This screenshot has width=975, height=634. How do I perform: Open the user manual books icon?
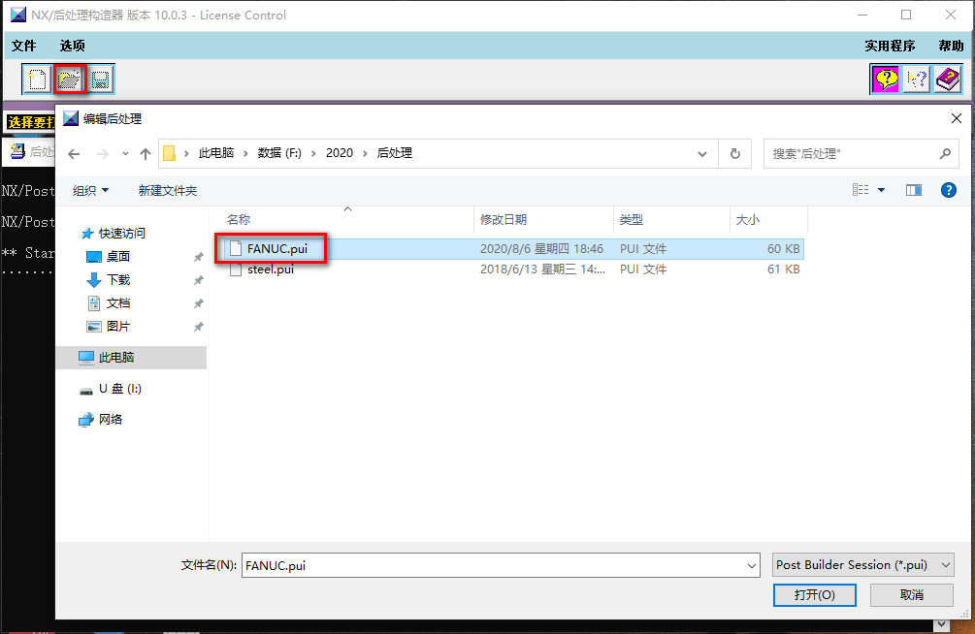(947, 79)
